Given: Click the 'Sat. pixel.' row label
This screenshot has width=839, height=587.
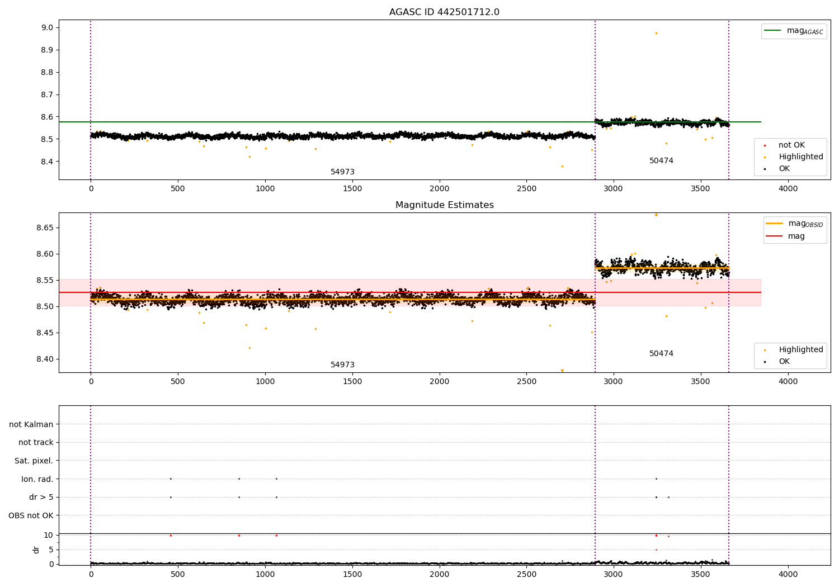Looking at the screenshot, I should coord(34,461).
